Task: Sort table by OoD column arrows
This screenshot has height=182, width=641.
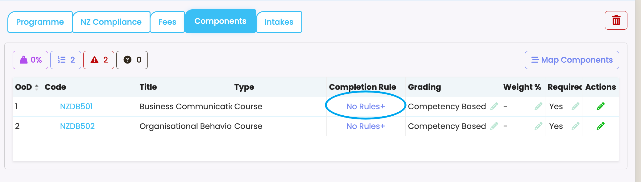Action: pos(36,87)
